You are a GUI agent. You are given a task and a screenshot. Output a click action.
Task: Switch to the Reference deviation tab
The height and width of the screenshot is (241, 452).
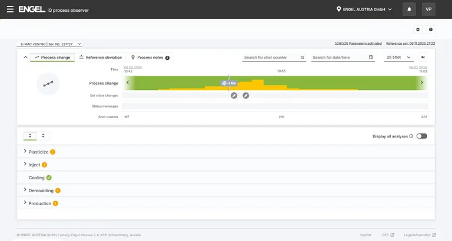[100, 57]
